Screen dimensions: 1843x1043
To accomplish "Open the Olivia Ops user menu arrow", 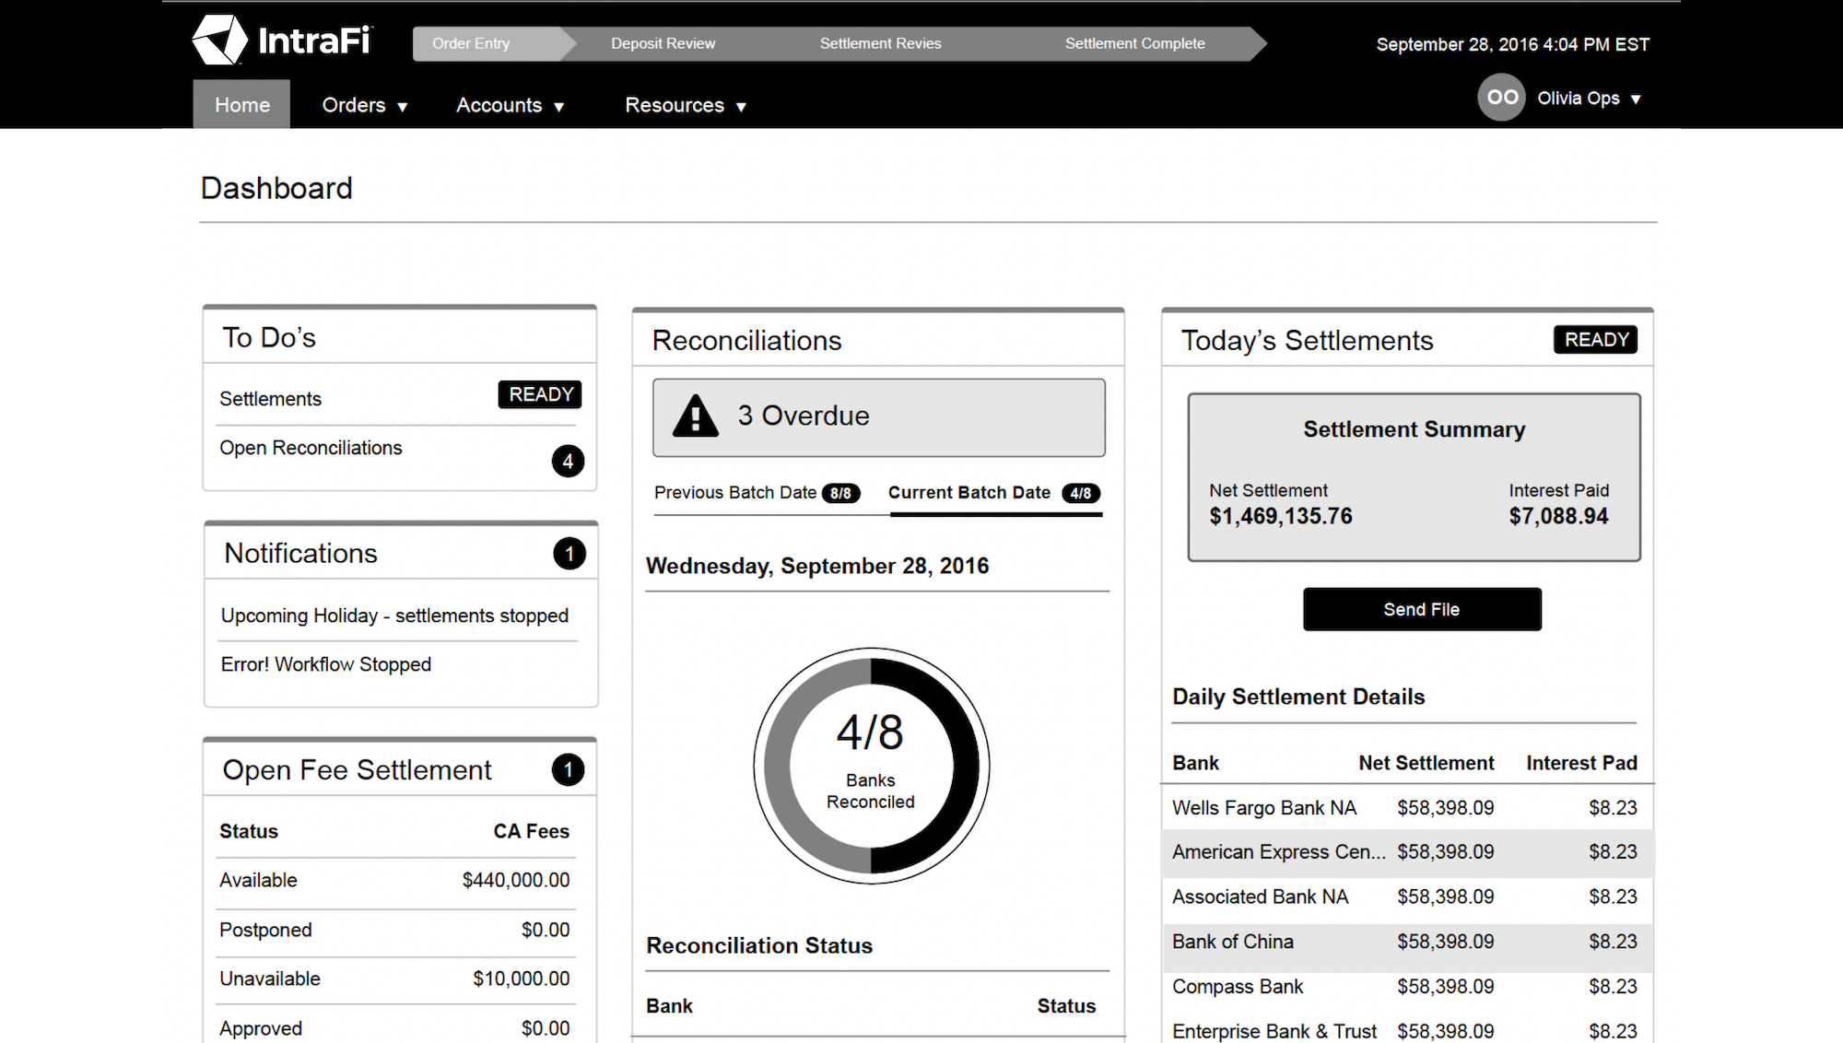I will (x=1636, y=99).
